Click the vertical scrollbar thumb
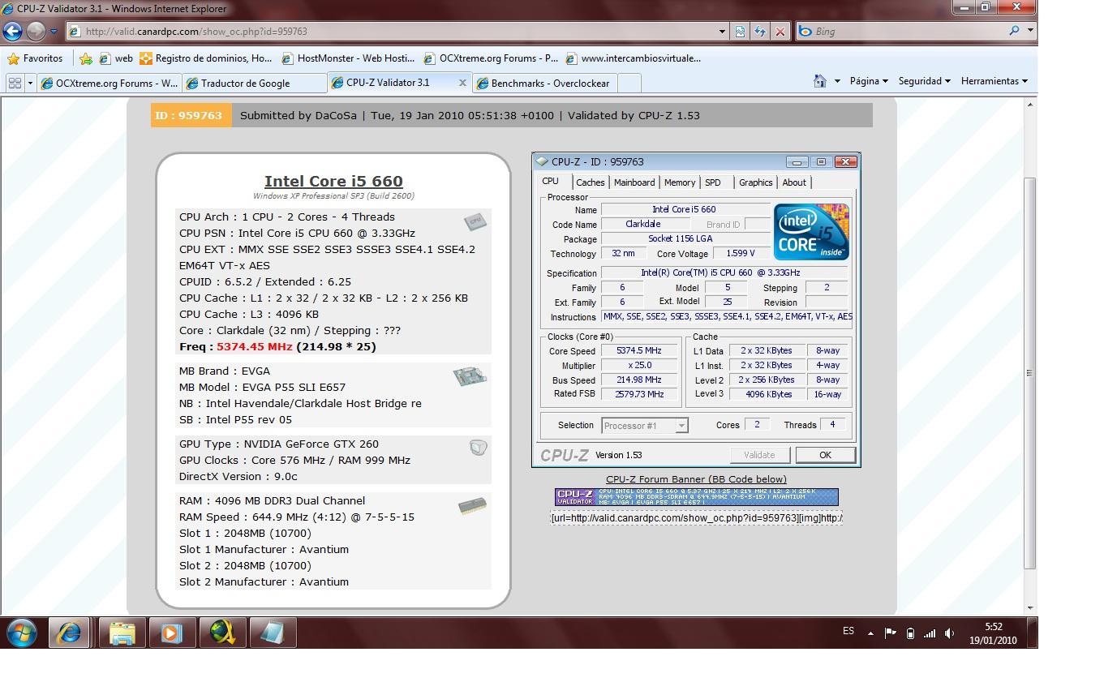The image size is (1104, 695). coord(1031,373)
